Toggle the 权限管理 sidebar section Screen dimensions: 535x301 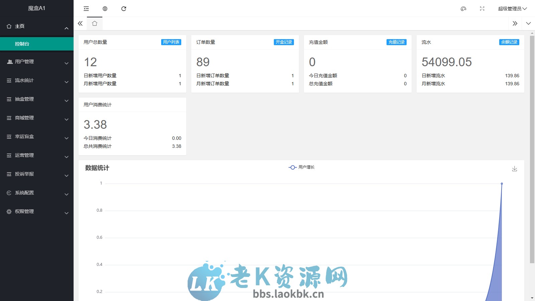(x=23, y=211)
